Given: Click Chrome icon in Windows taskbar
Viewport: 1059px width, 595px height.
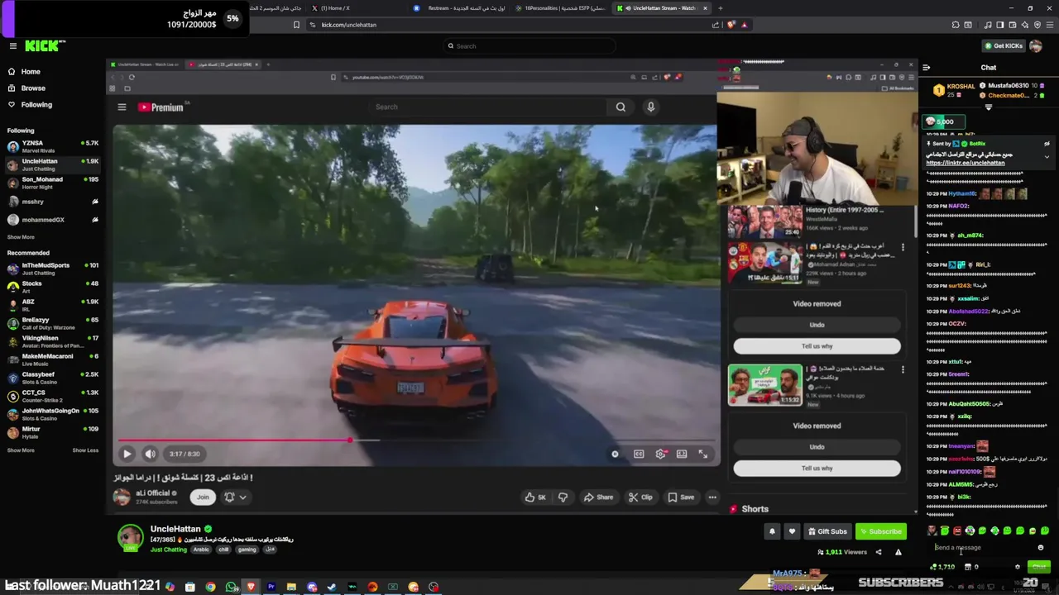Looking at the screenshot, I should point(210,587).
